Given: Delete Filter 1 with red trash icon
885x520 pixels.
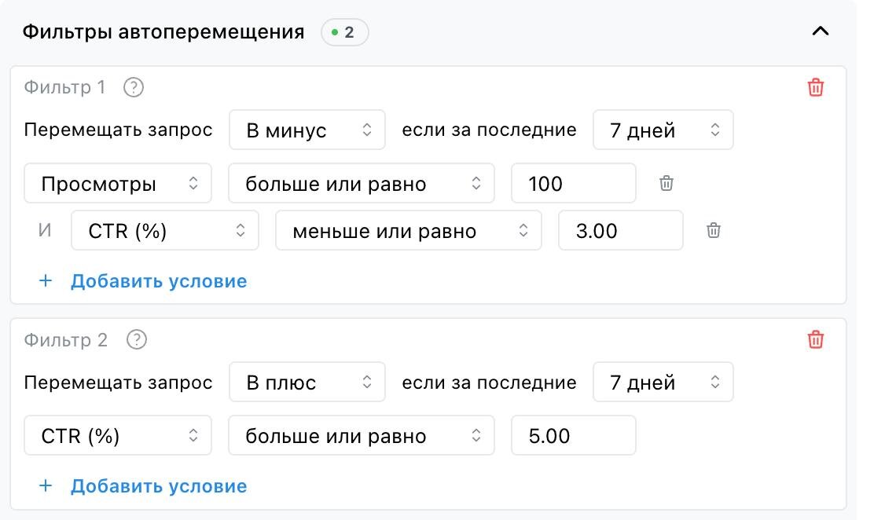Looking at the screenshot, I should click(816, 87).
